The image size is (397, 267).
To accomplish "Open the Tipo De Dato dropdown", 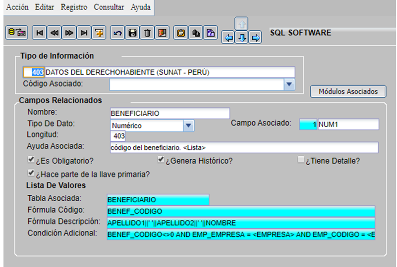I will [188, 126].
